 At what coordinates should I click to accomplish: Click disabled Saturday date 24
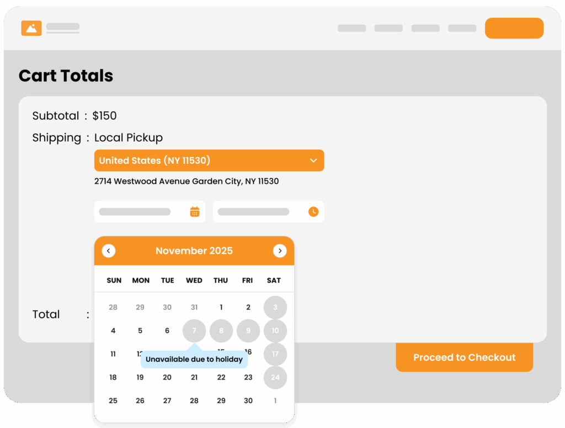pos(275,377)
